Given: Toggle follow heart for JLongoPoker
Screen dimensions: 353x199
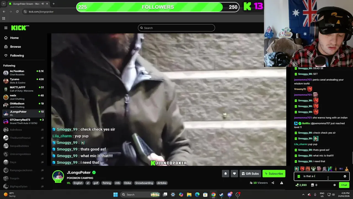Looking at the screenshot, I should pos(234,174).
